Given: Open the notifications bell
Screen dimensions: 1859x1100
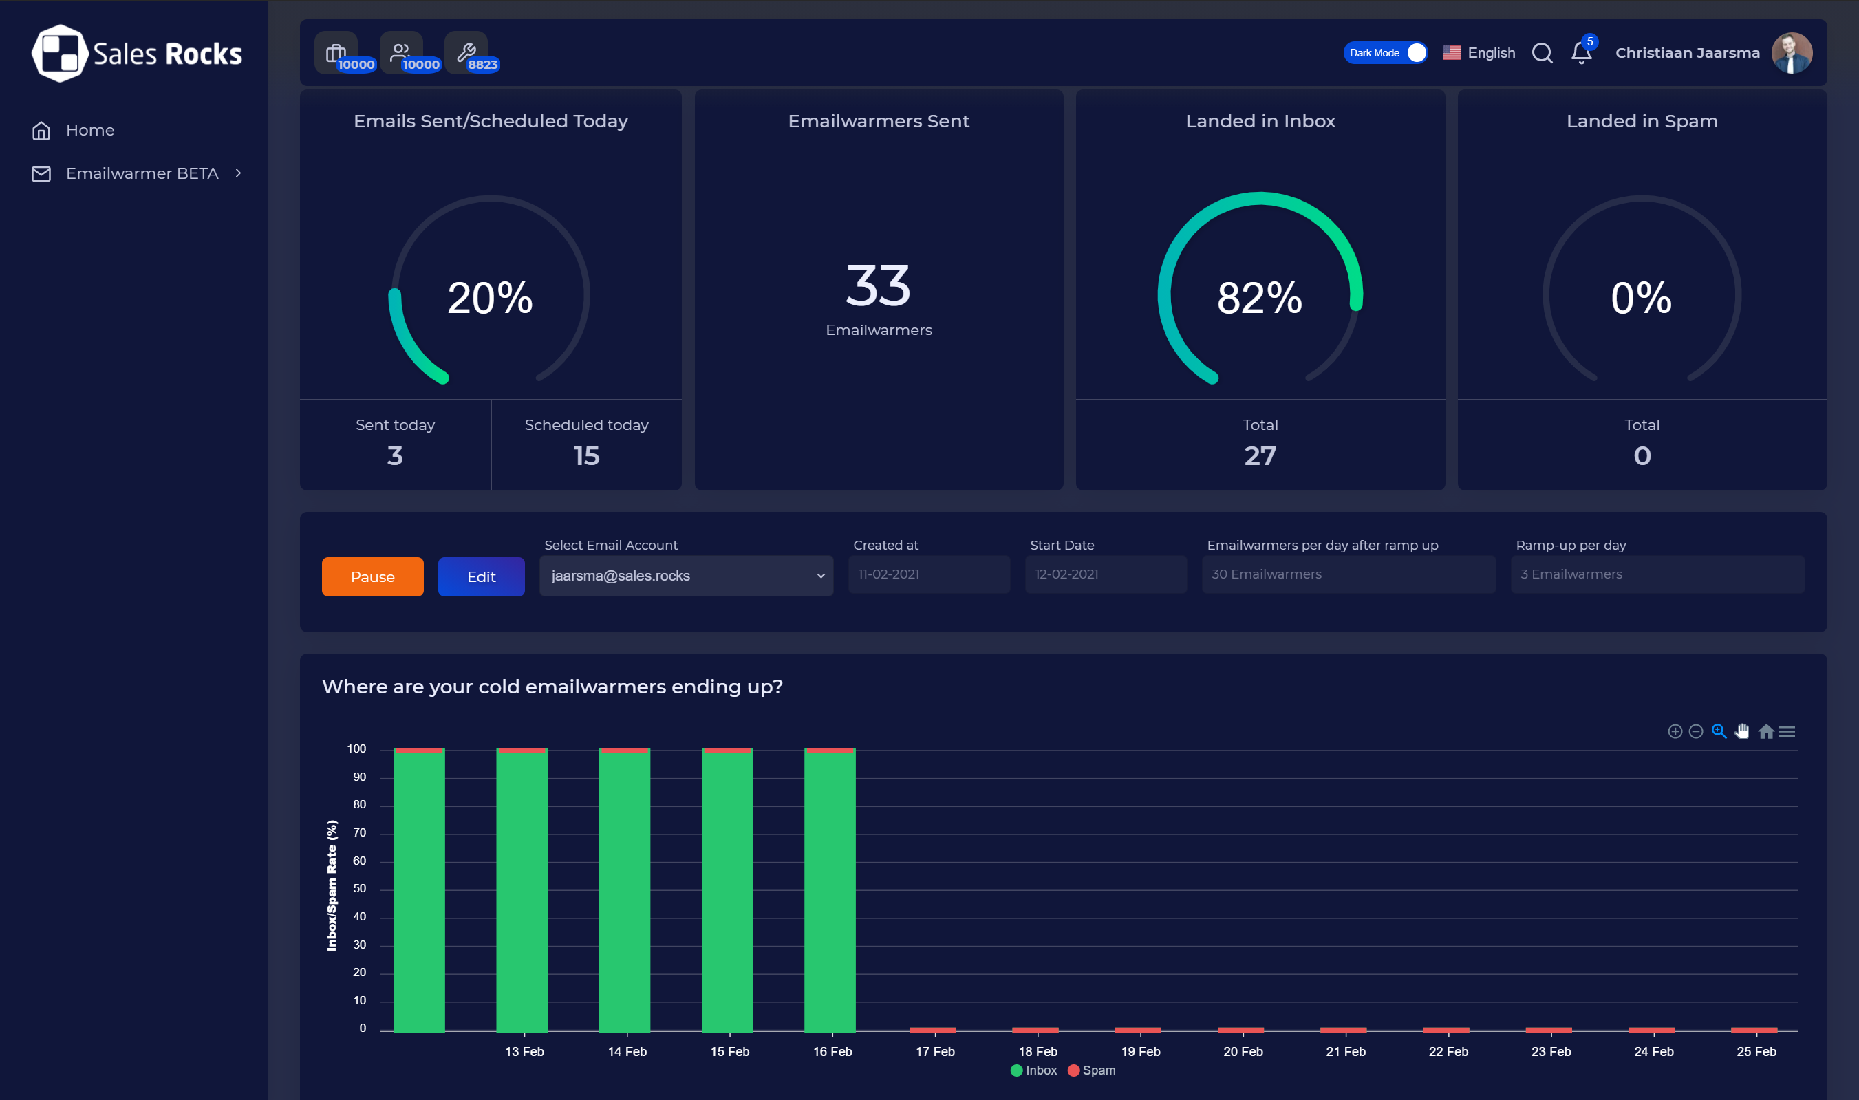Looking at the screenshot, I should pyautogui.click(x=1581, y=54).
